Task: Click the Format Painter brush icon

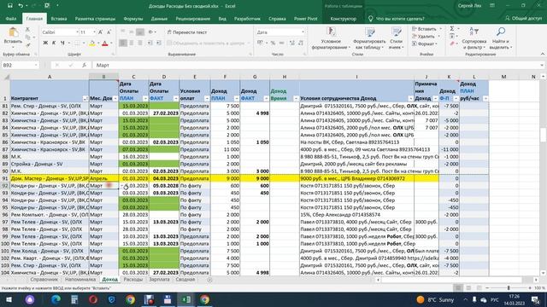Action: 27,45
